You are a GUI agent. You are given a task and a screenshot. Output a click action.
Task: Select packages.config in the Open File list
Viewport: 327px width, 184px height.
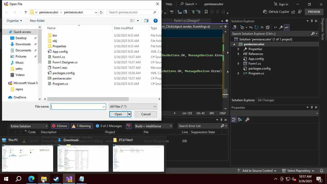tap(63, 73)
